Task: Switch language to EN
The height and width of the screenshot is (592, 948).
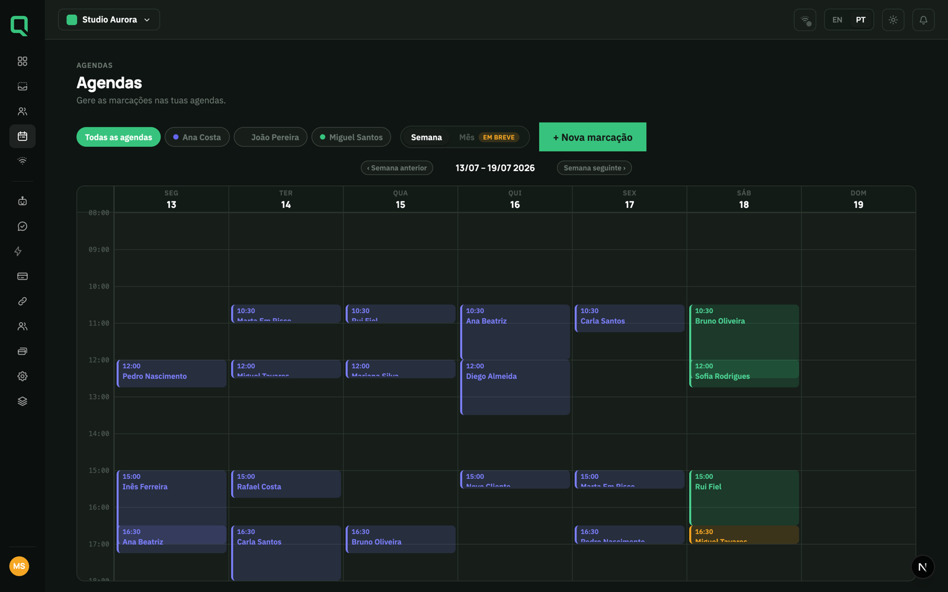Action: (x=837, y=20)
